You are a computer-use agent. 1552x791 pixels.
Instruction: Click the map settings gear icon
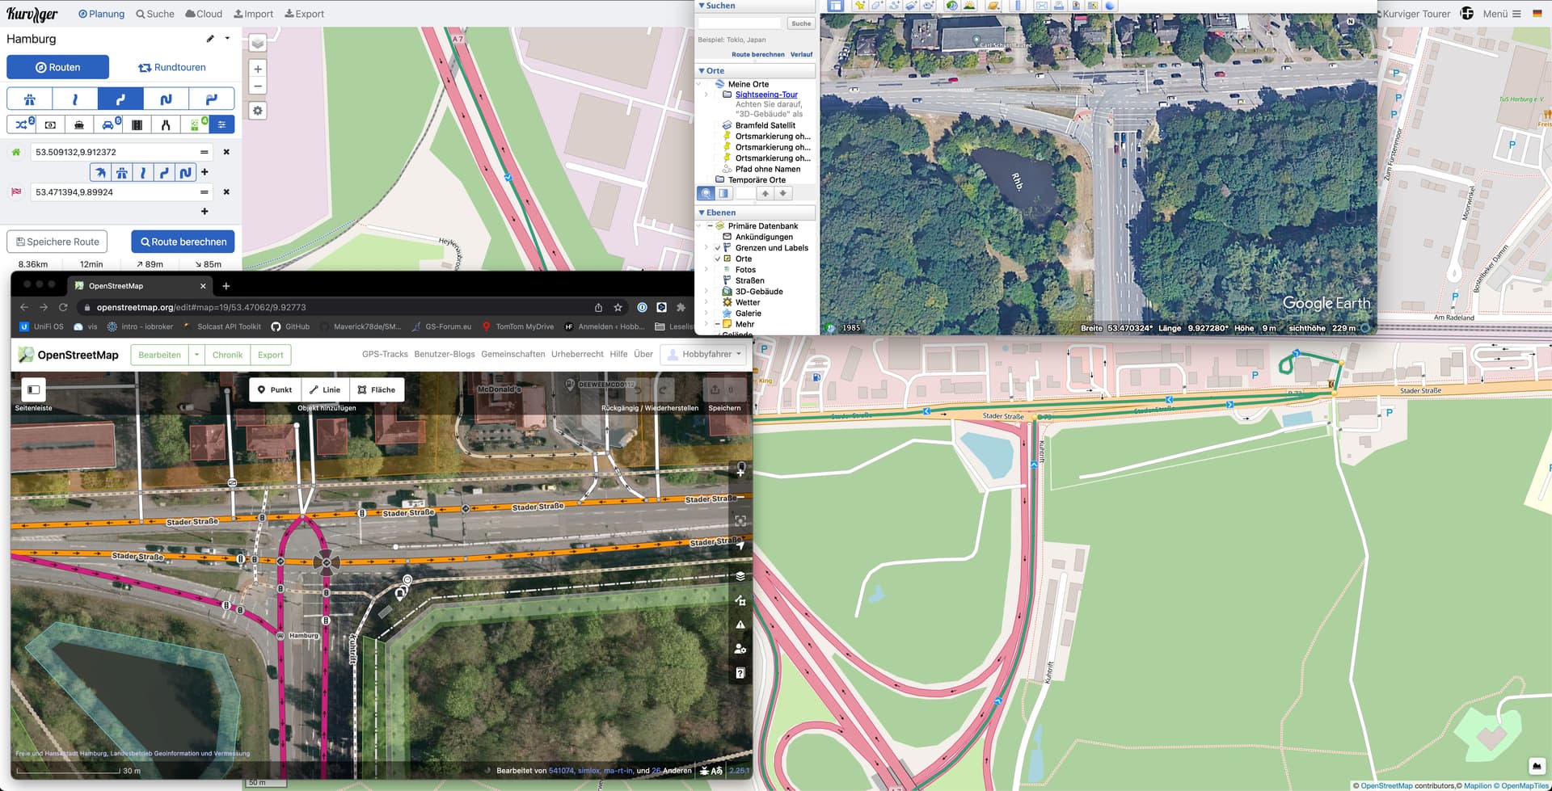tap(257, 111)
